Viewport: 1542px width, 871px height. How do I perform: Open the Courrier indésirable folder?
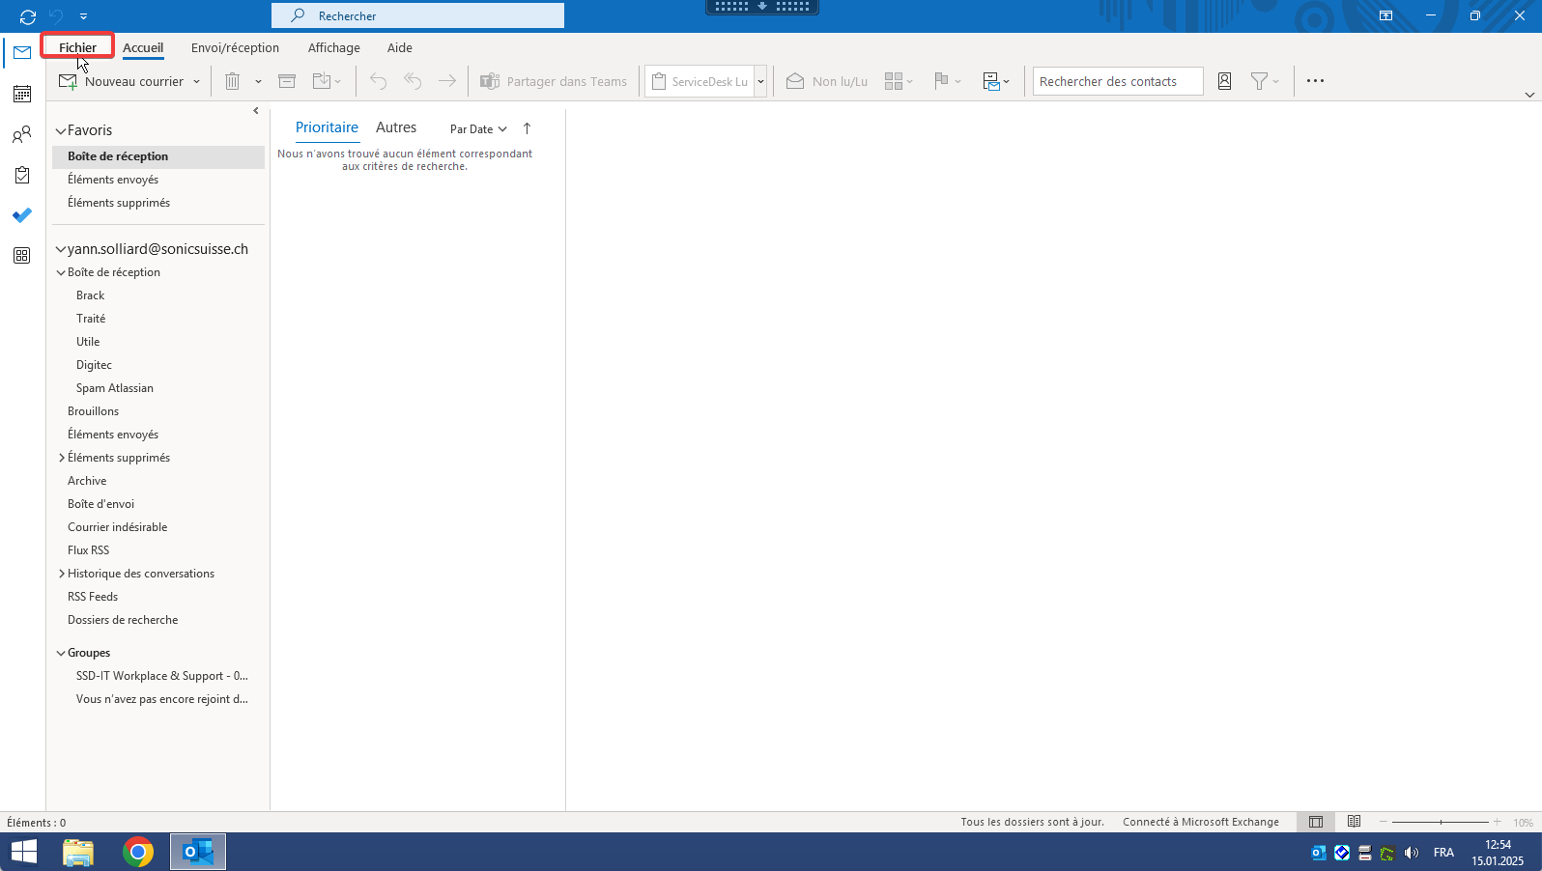click(117, 527)
